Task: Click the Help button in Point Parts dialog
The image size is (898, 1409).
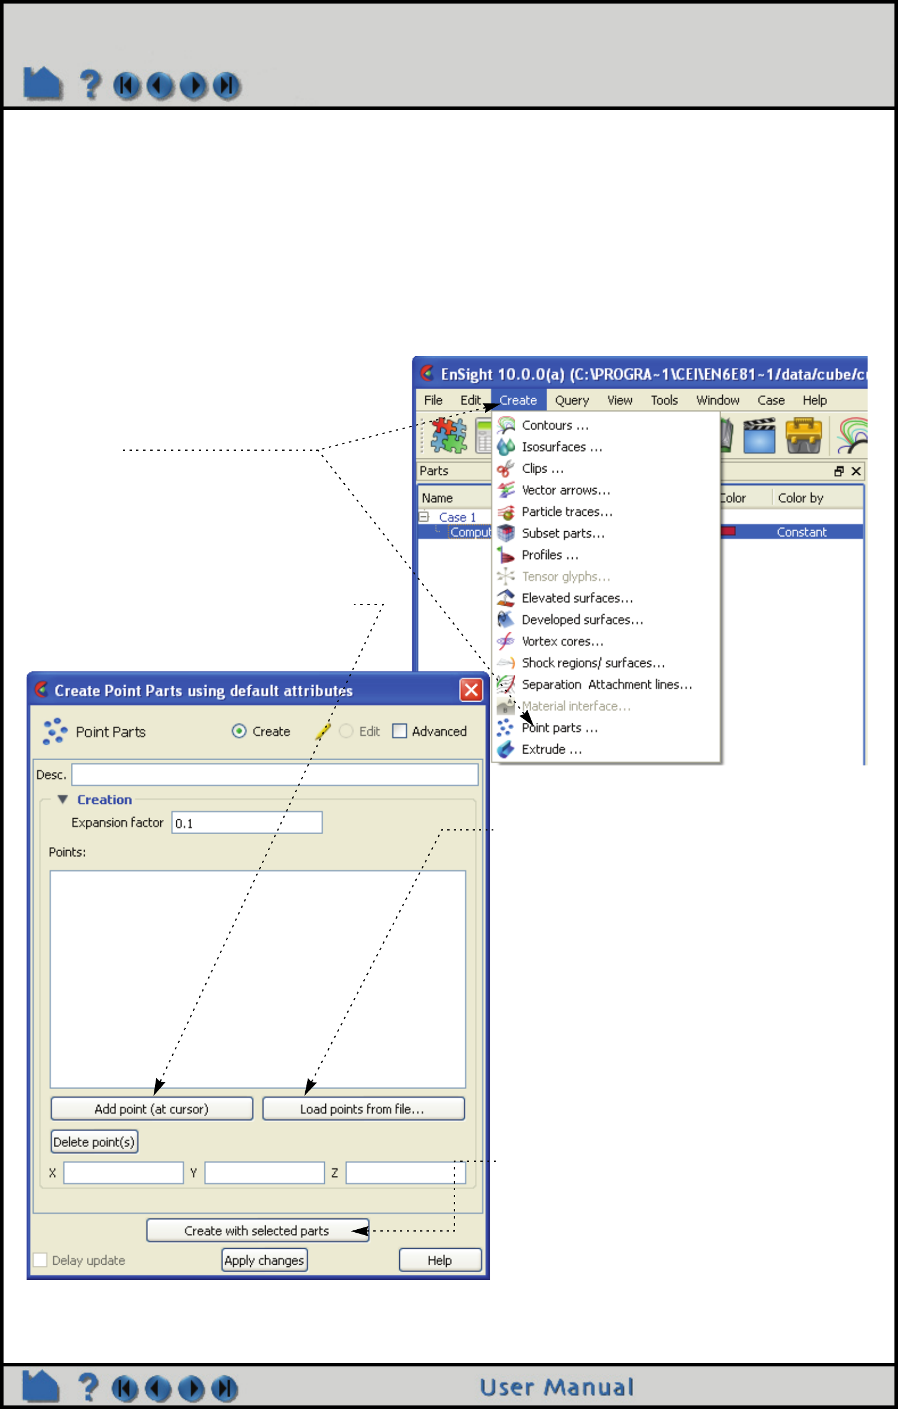Action: point(440,1260)
